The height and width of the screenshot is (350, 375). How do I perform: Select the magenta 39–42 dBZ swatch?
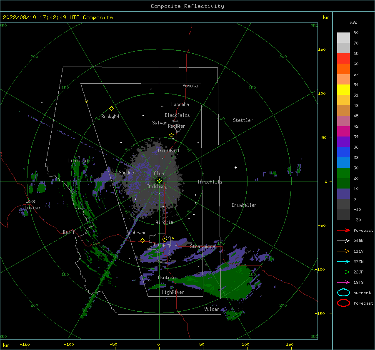[343, 132]
